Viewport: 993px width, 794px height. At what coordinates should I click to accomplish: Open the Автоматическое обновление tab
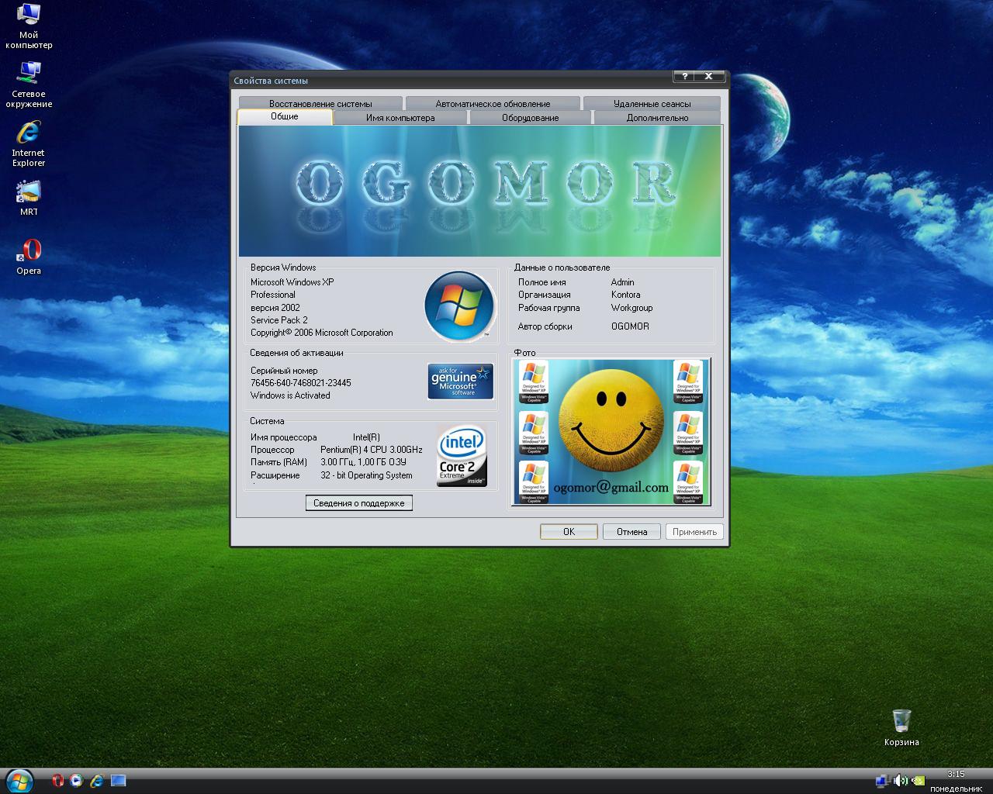[x=493, y=104]
